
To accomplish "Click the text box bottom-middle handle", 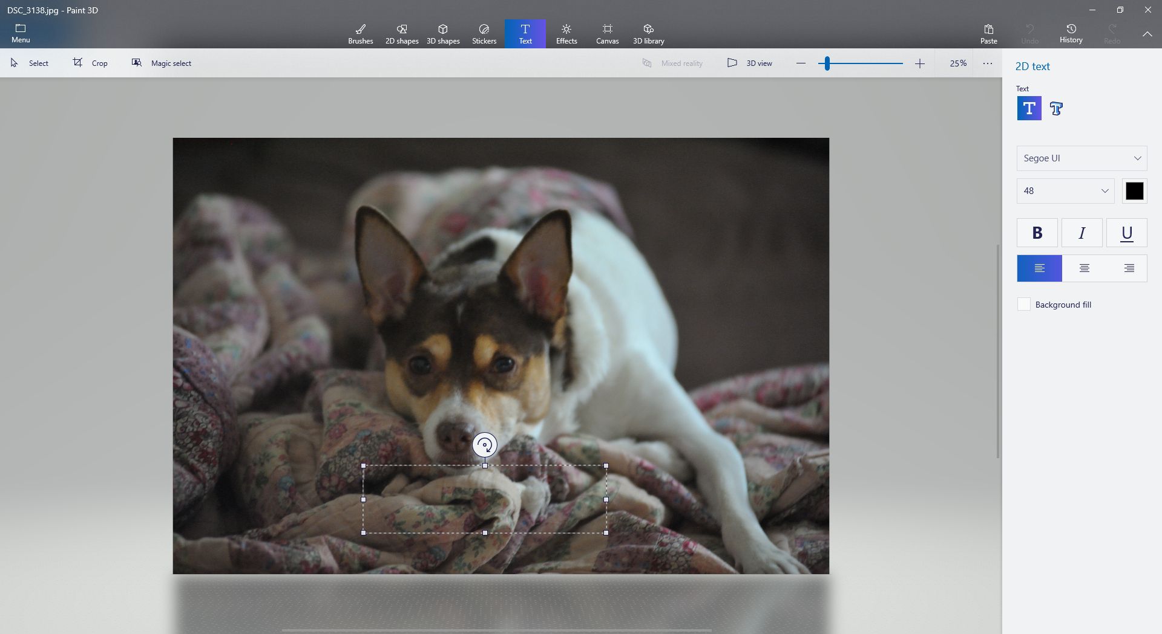I will [485, 532].
